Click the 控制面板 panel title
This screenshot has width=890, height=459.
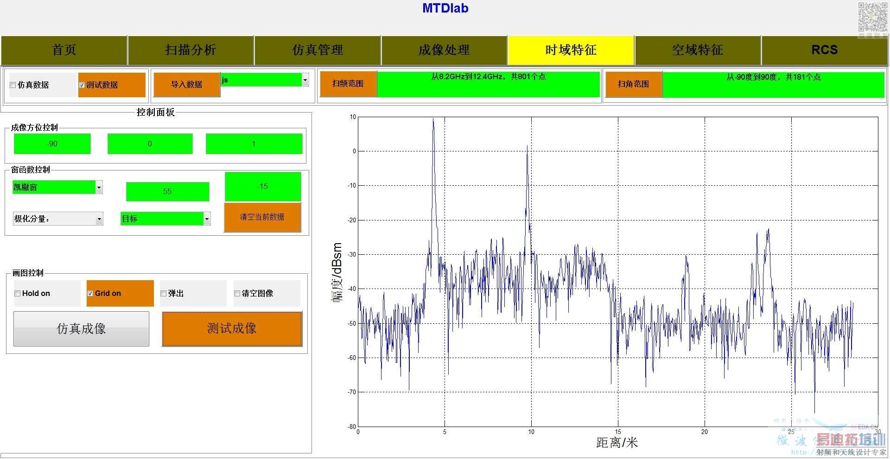click(x=156, y=113)
